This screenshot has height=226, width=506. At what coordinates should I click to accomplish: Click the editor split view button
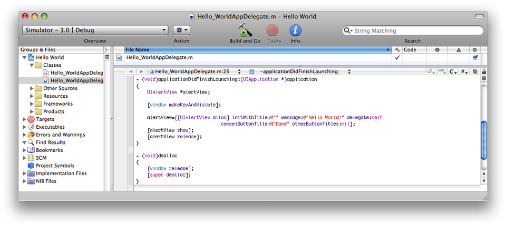click(x=484, y=78)
